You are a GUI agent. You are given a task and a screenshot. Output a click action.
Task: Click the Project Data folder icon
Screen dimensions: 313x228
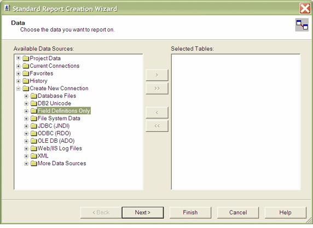click(x=26, y=59)
